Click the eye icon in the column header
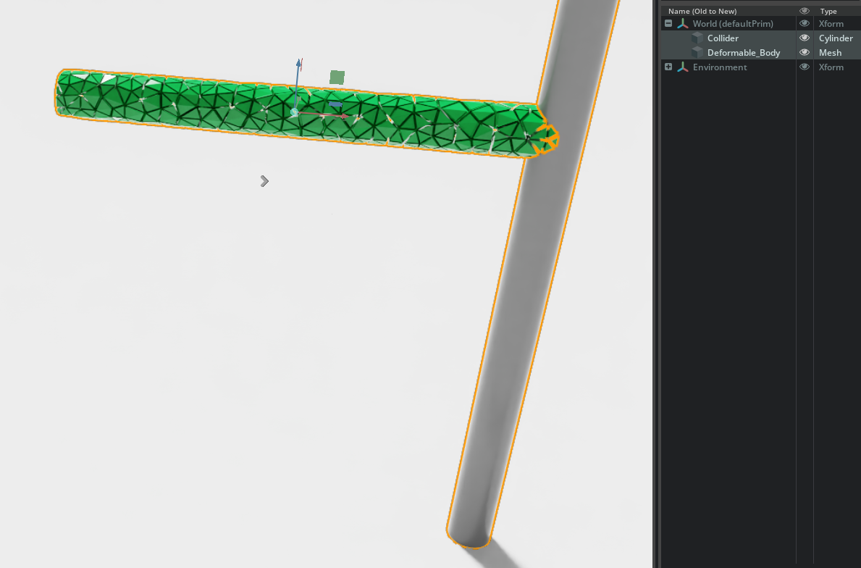This screenshot has height=568, width=861. [x=804, y=11]
